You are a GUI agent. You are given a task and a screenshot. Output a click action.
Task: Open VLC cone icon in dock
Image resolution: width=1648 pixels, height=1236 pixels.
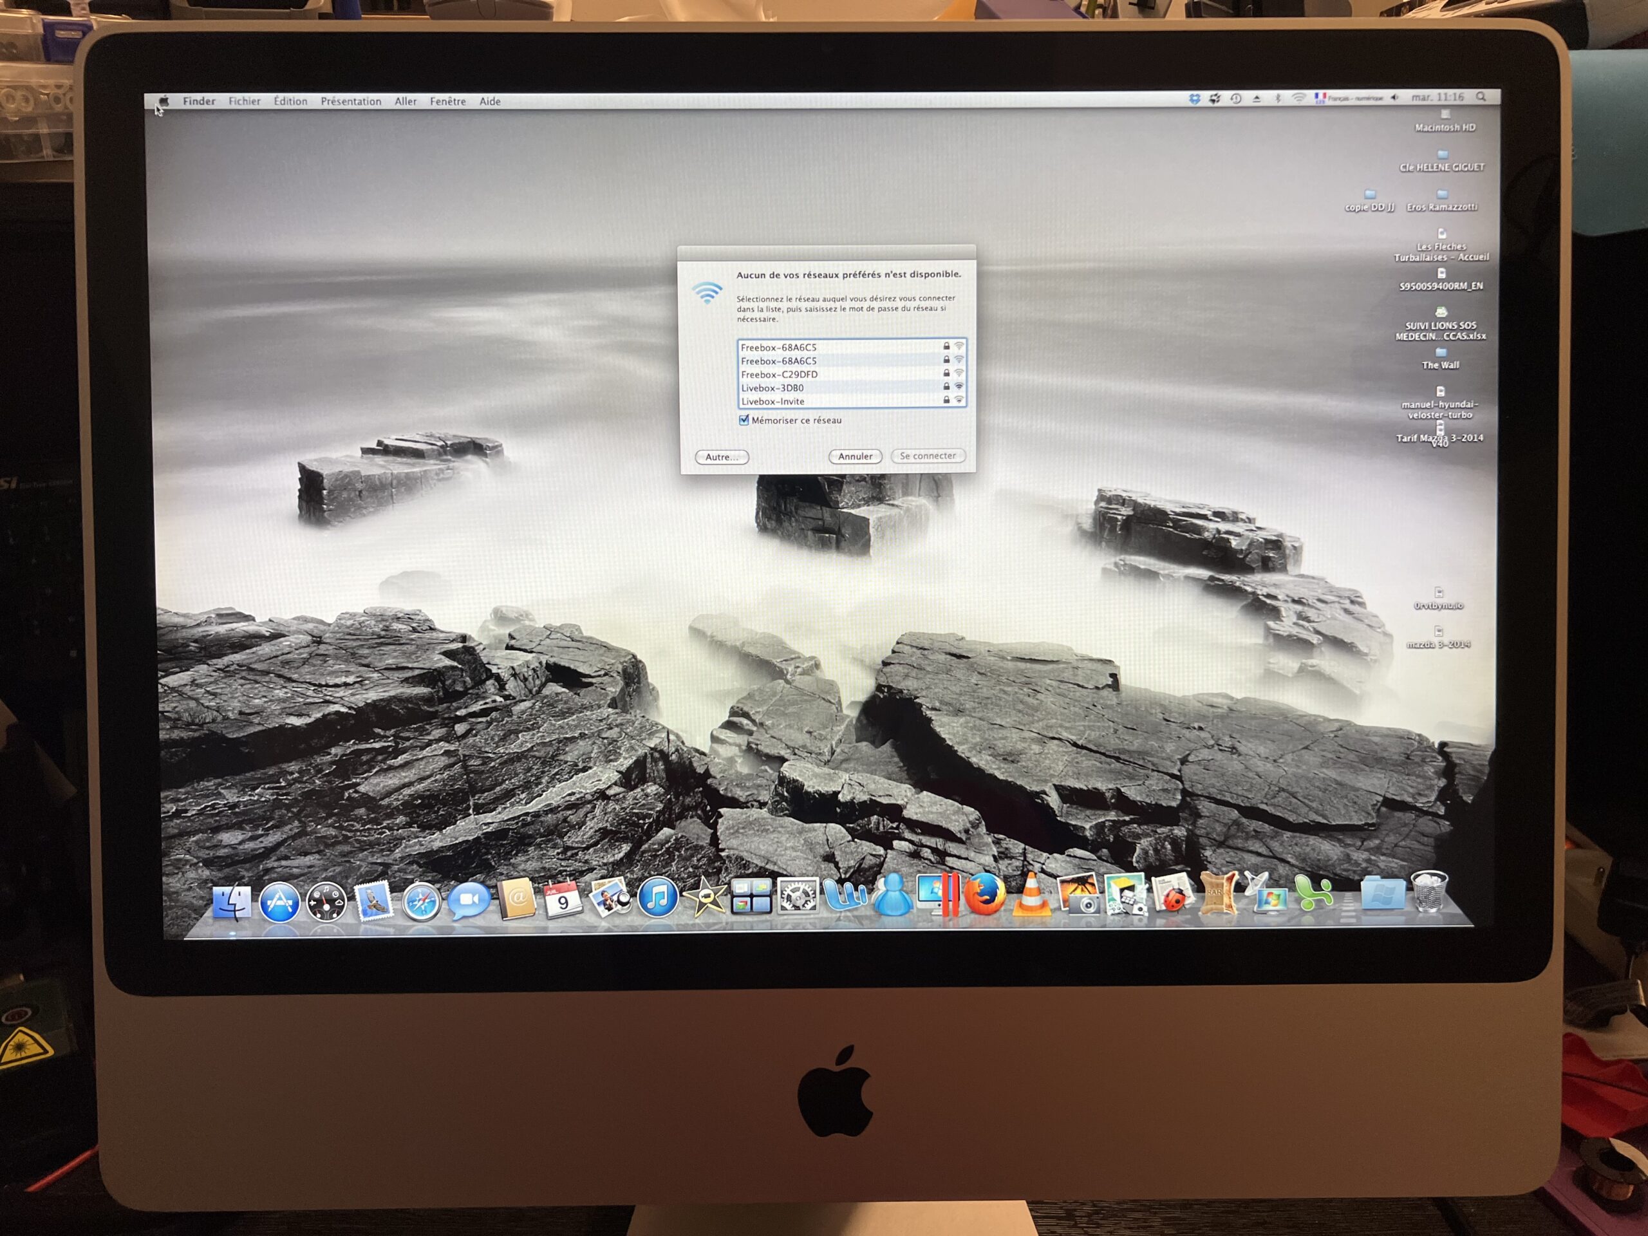[1031, 895]
